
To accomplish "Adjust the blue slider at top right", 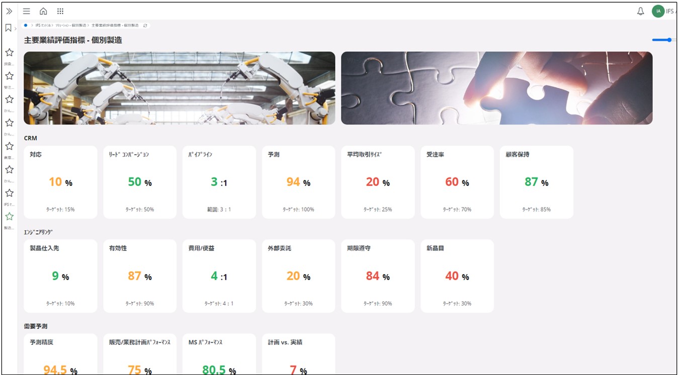I will tap(669, 40).
